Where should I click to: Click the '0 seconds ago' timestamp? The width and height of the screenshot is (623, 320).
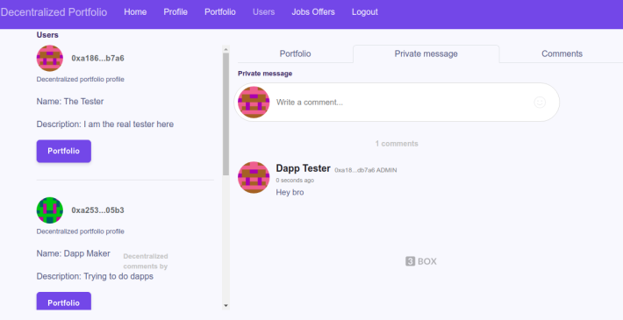pyautogui.click(x=295, y=181)
